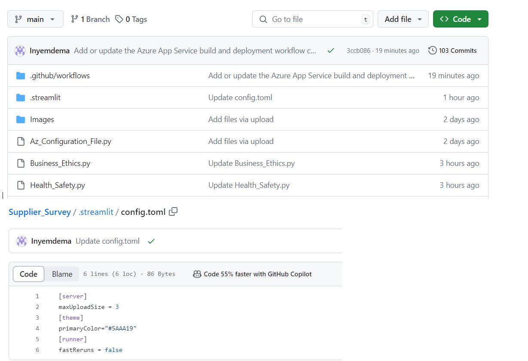Click the Go to file search field
This screenshot has width=528, height=361.
point(312,19)
